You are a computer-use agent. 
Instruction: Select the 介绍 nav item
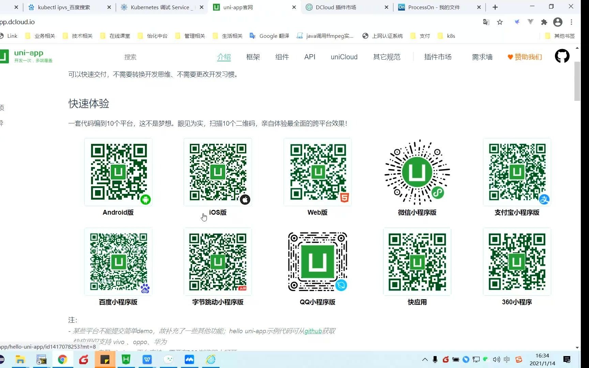[x=224, y=57]
